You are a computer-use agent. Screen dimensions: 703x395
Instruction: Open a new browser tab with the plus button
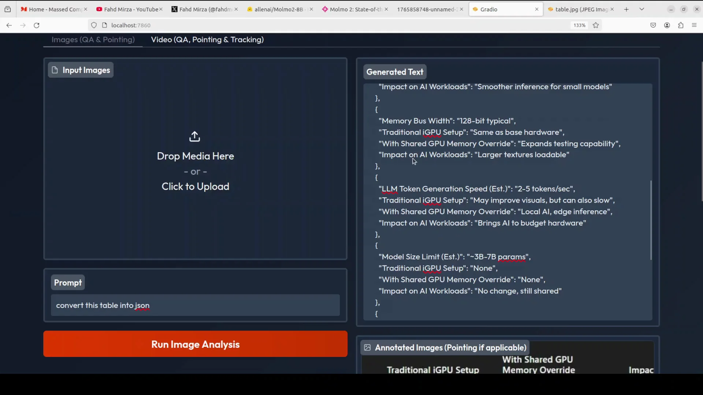coord(626,9)
